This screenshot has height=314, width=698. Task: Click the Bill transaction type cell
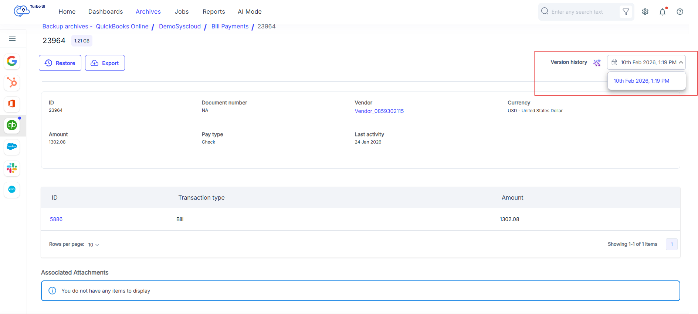tap(180, 219)
